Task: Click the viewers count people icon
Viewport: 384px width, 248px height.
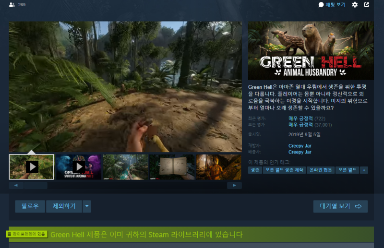Action: click(12, 5)
